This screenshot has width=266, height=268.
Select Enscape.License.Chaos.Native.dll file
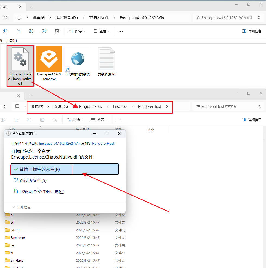(x=20, y=66)
